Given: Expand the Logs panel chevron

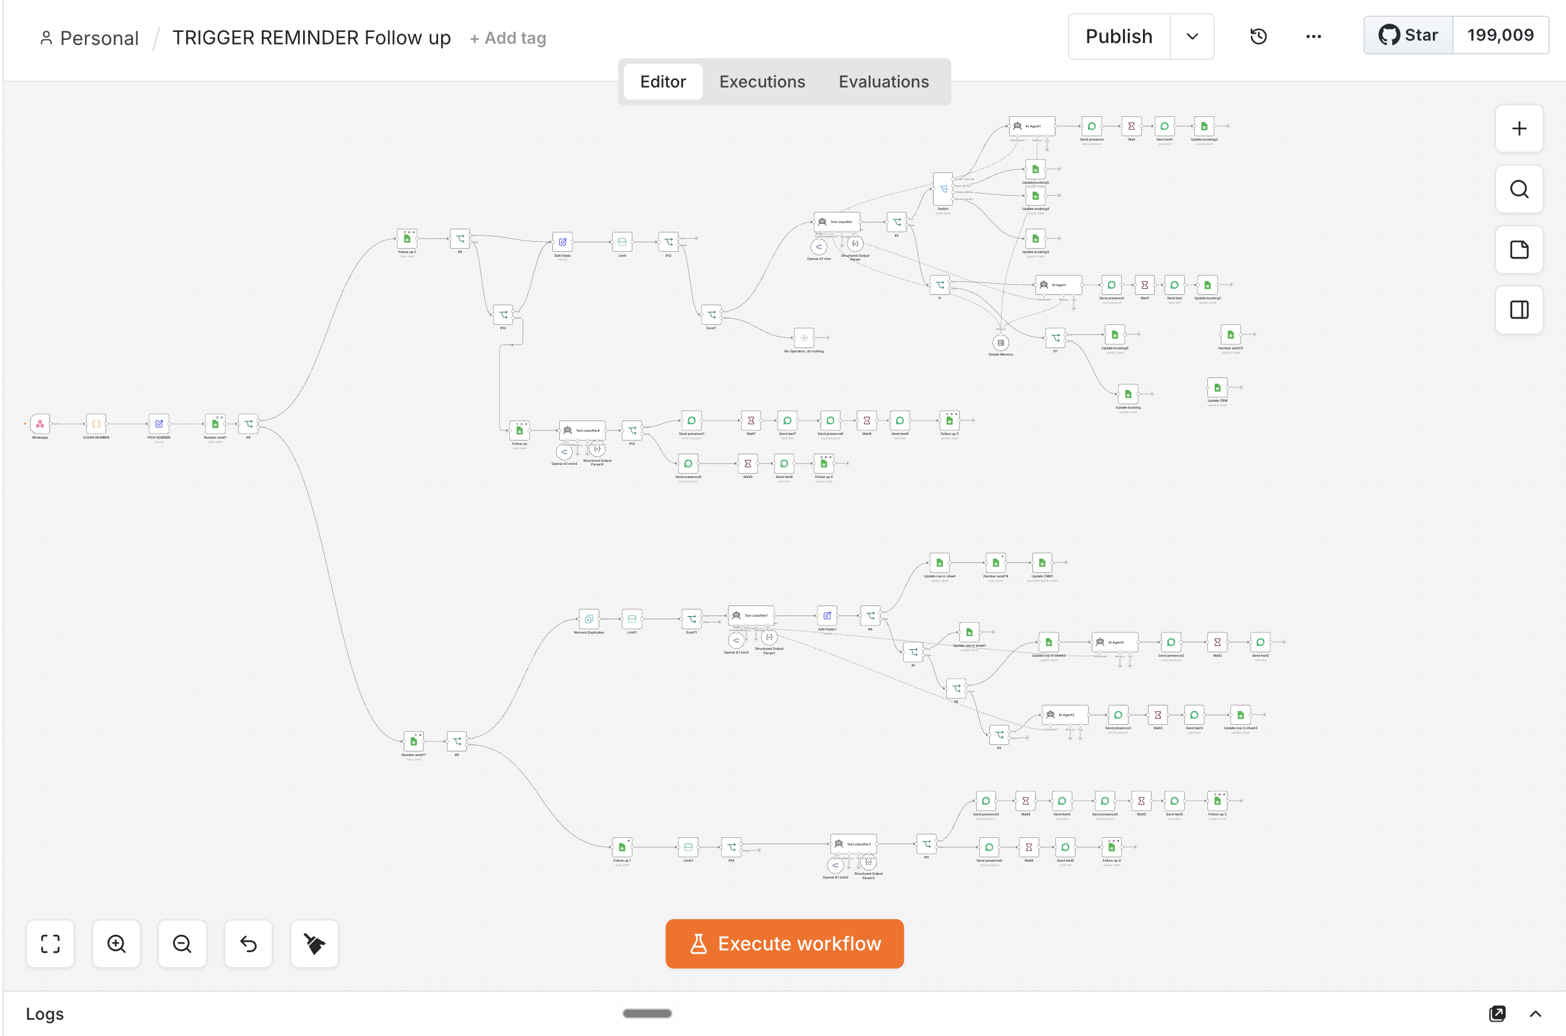Looking at the screenshot, I should click(1535, 1014).
